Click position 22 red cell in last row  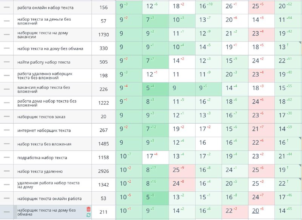click(235, 212)
